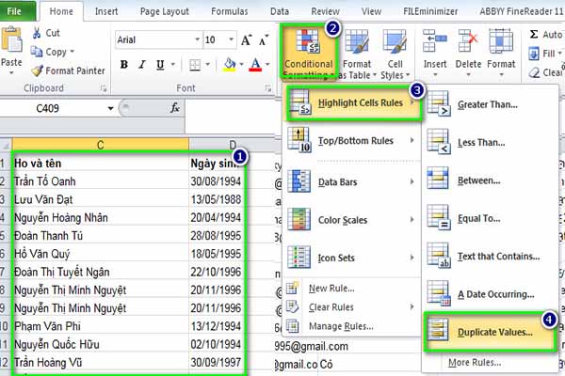
Task: Open the Fill Color dropdown arrow
Action: click(x=241, y=65)
